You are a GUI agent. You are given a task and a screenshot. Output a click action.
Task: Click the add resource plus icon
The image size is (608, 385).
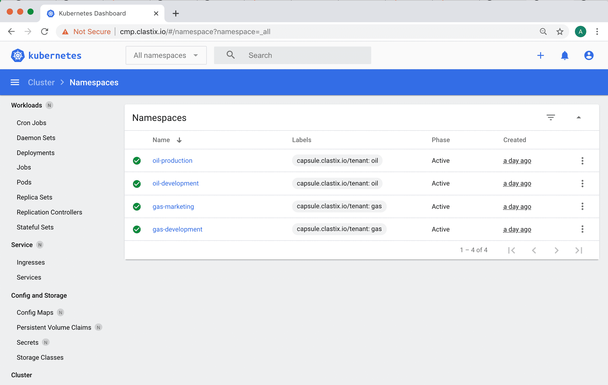[x=541, y=55]
